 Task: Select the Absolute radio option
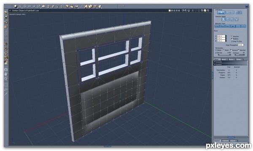click(231, 36)
